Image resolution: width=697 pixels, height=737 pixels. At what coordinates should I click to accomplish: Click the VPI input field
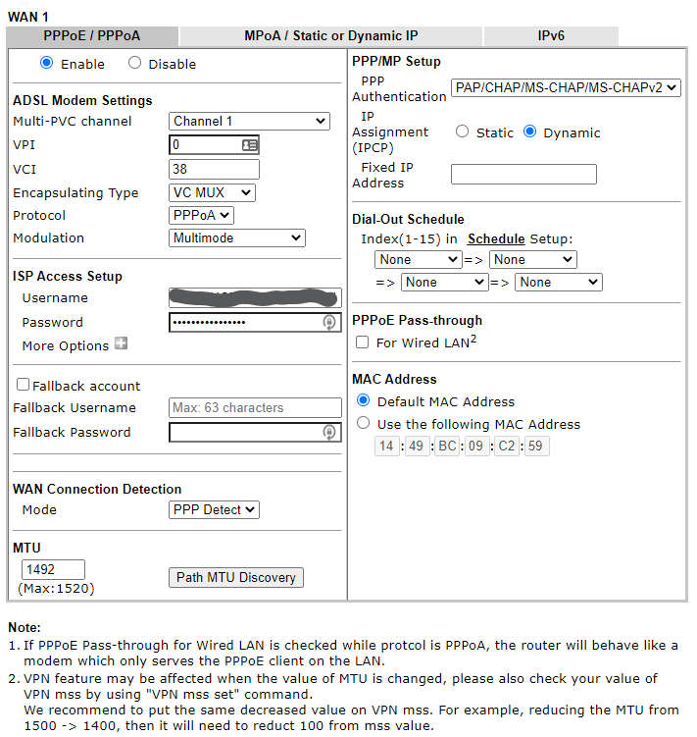click(x=214, y=145)
